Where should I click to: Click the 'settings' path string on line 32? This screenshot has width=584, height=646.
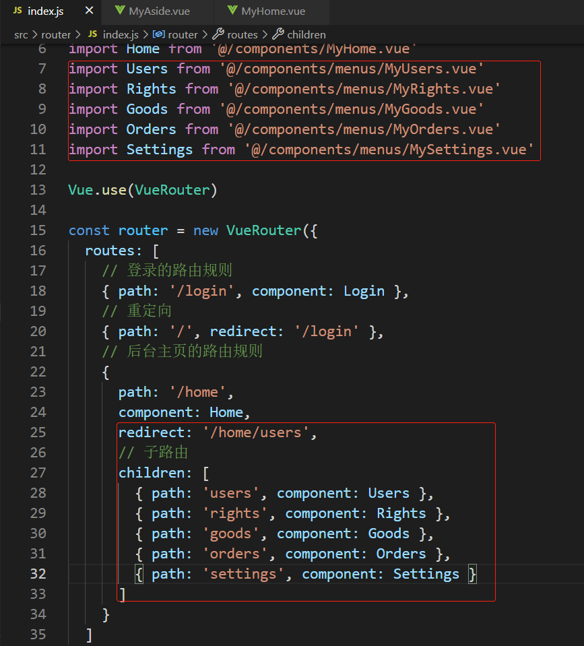point(243,574)
